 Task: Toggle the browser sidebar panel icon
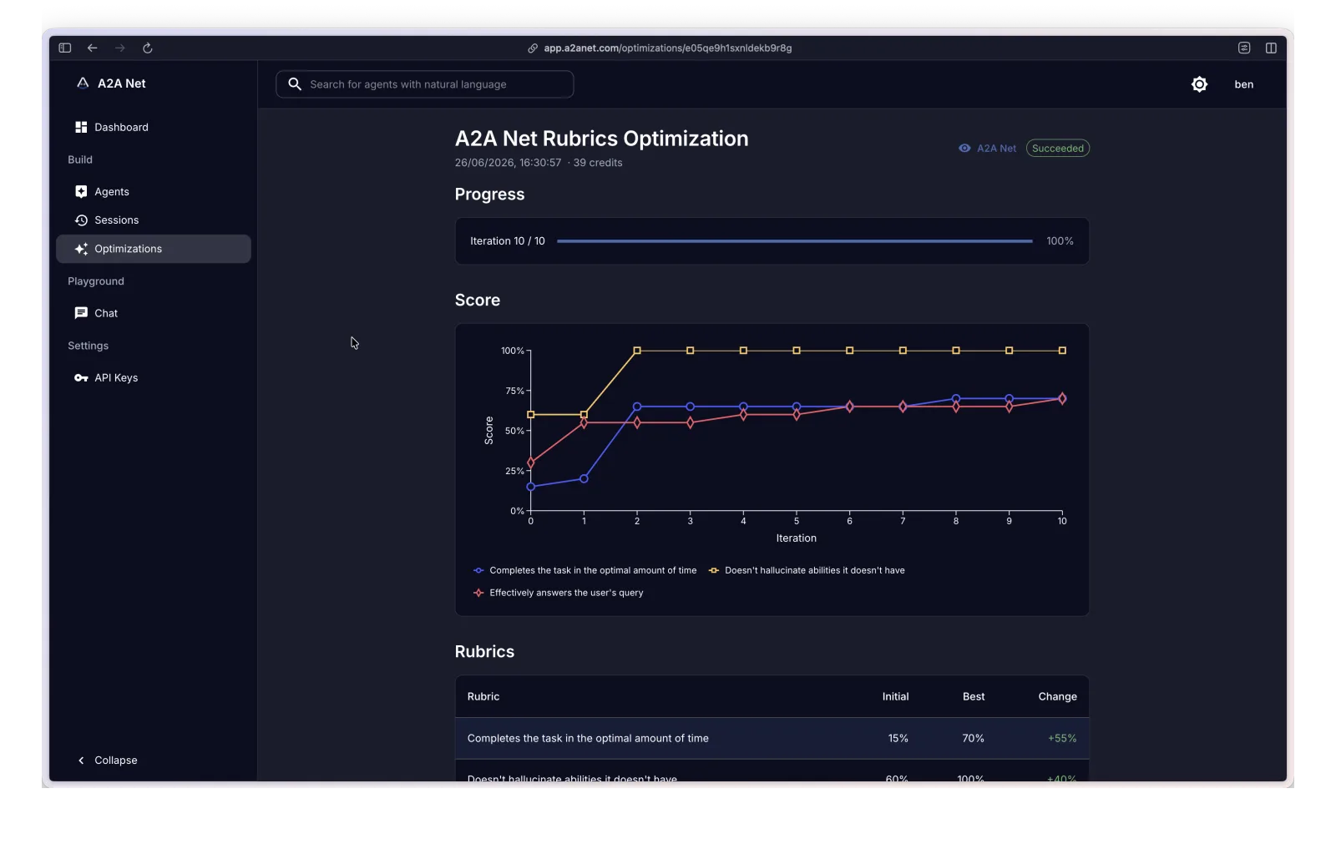65,48
